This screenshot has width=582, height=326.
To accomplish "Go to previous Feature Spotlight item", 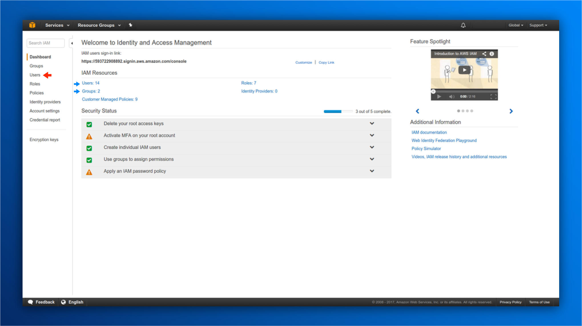I will (x=417, y=111).
